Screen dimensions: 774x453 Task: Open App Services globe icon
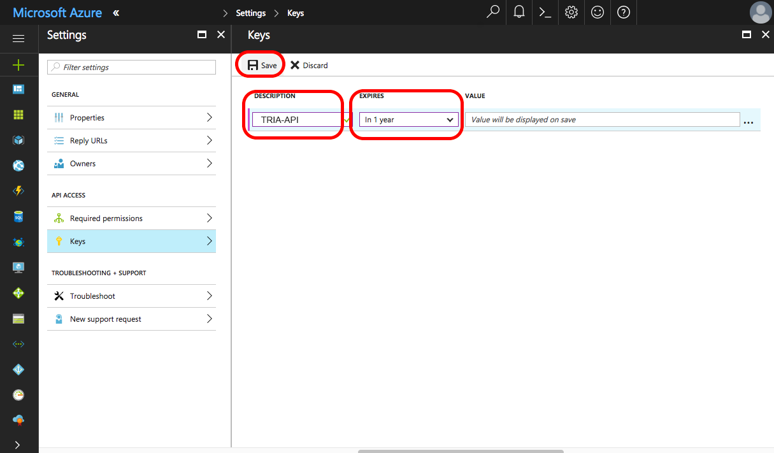(18, 166)
